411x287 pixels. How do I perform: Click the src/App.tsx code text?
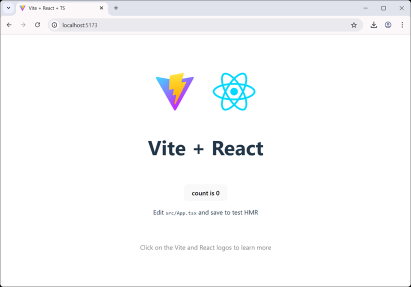click(181, 213)
